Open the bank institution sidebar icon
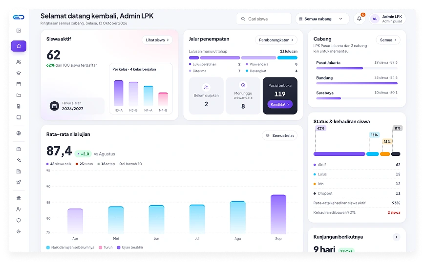This screenshot has height=265, width=425. tap(19, 198)
